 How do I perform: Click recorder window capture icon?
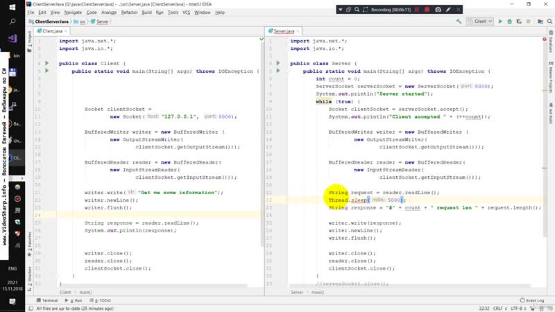[x=348, y=10]
